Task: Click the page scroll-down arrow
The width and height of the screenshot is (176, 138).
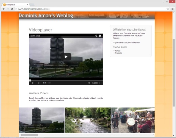Action: tap(174, 136)
